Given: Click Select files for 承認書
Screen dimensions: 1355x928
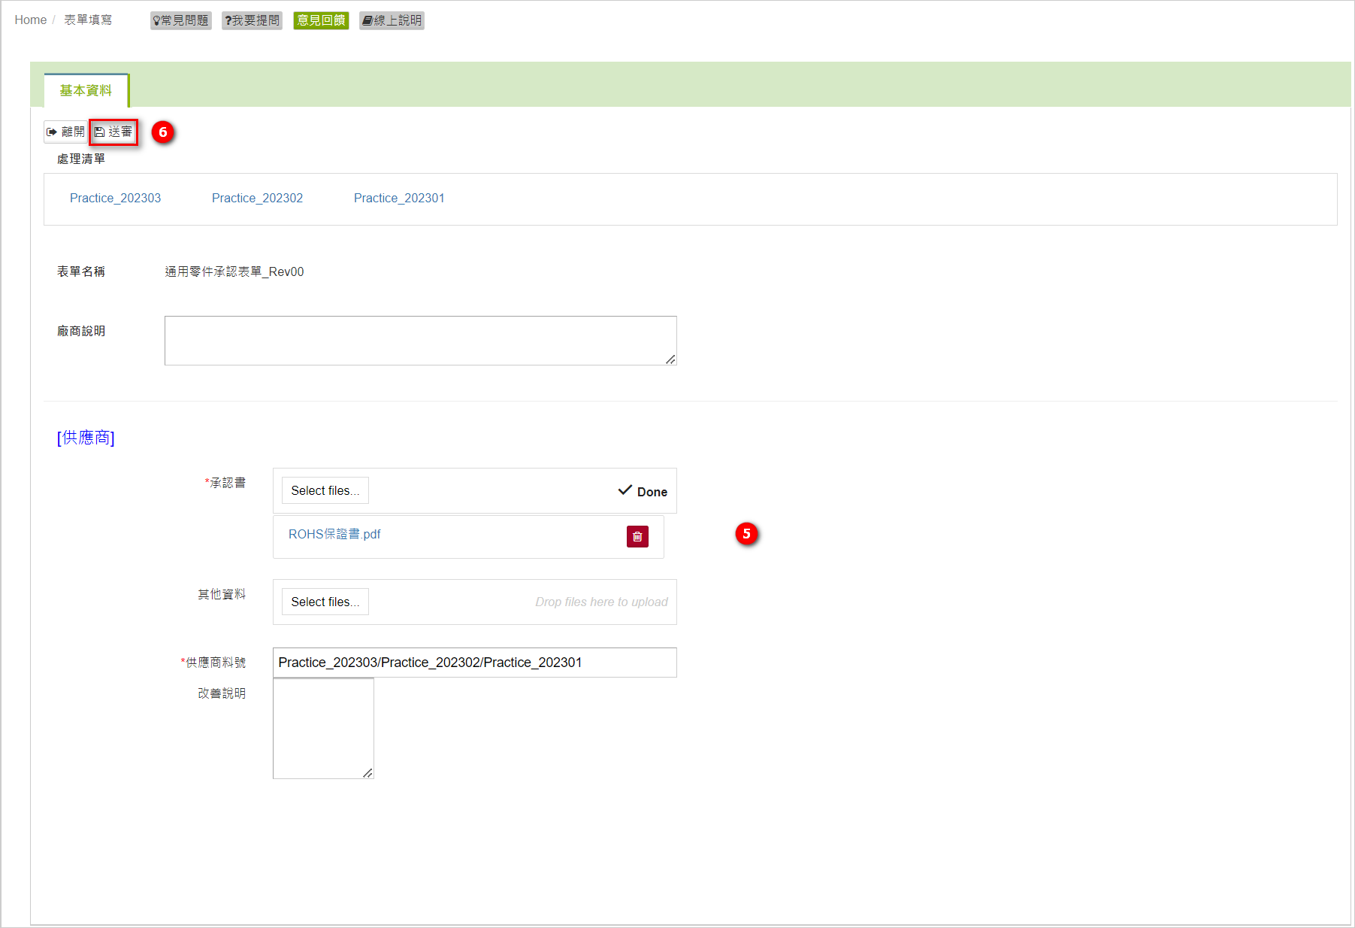Looking at the screenshot, I should coord(325,490).
